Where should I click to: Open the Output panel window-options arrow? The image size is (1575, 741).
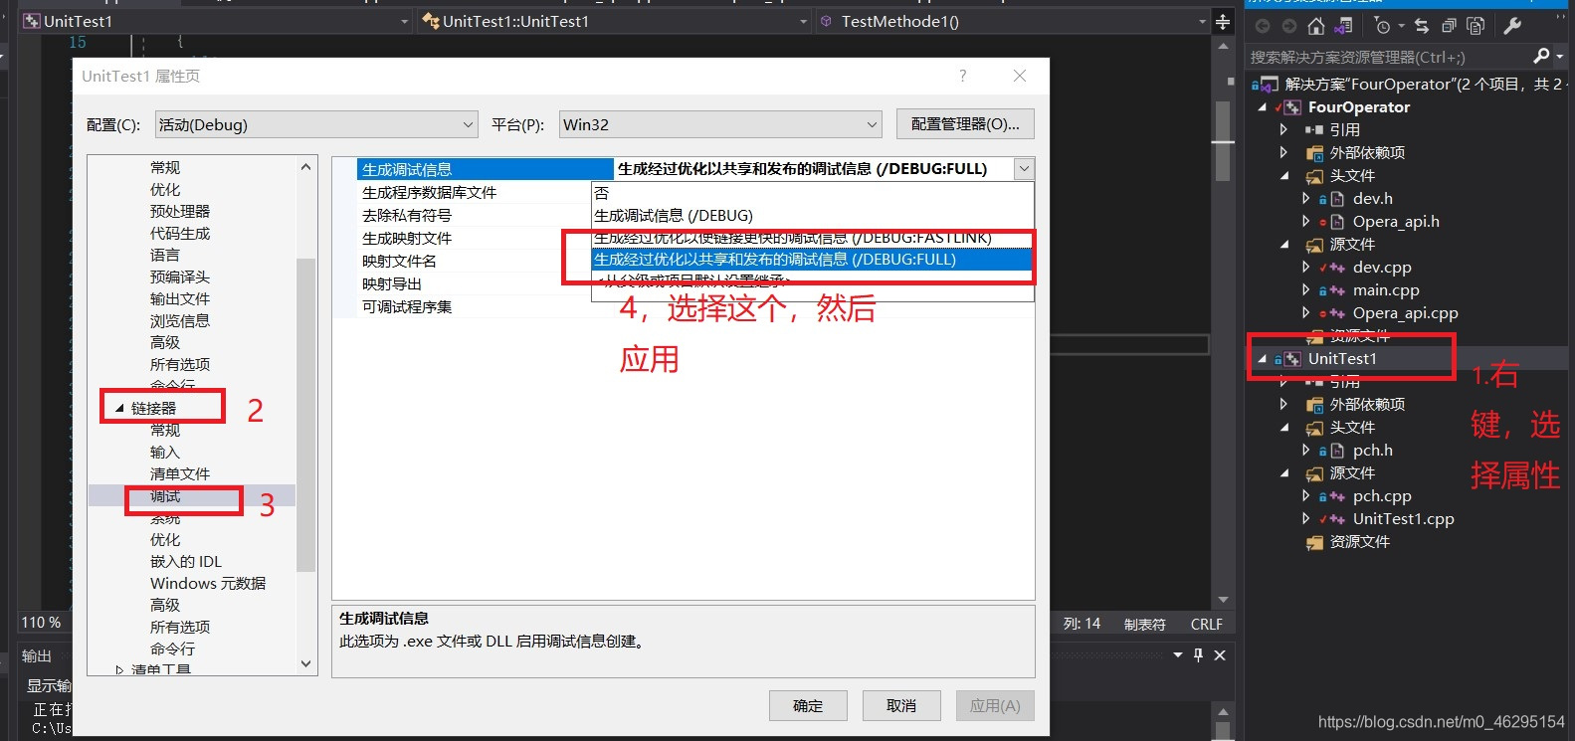click(x=1178, y=655)
